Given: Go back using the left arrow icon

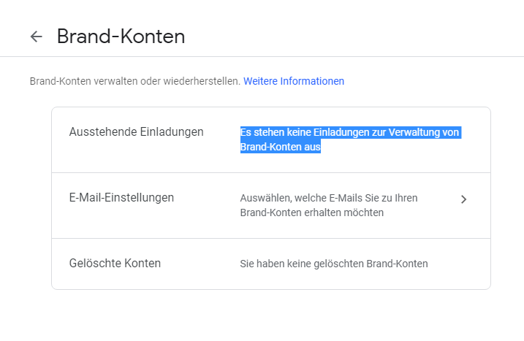Looking at the screenshot, I should (37, 37).
